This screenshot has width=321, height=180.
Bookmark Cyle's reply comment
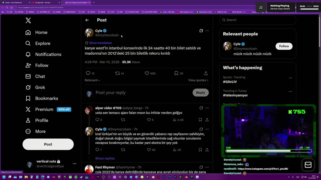(200, 150)
